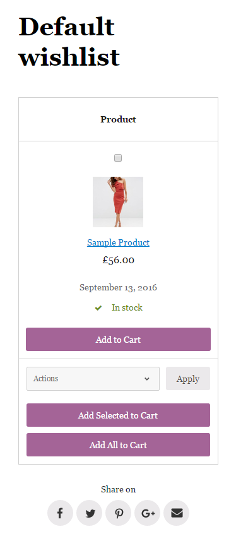Tick the Sample Product selection checkbox
Viewport: 236px width, 541px height.
click(118, 158)
